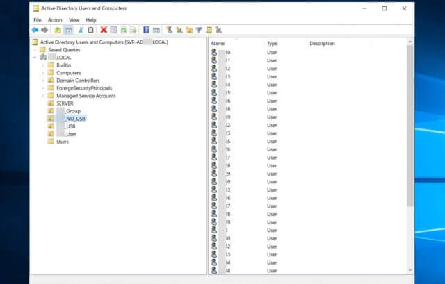Select the _USB organizational unit
This screenshot has width=445, height=284.
point(66,126)
